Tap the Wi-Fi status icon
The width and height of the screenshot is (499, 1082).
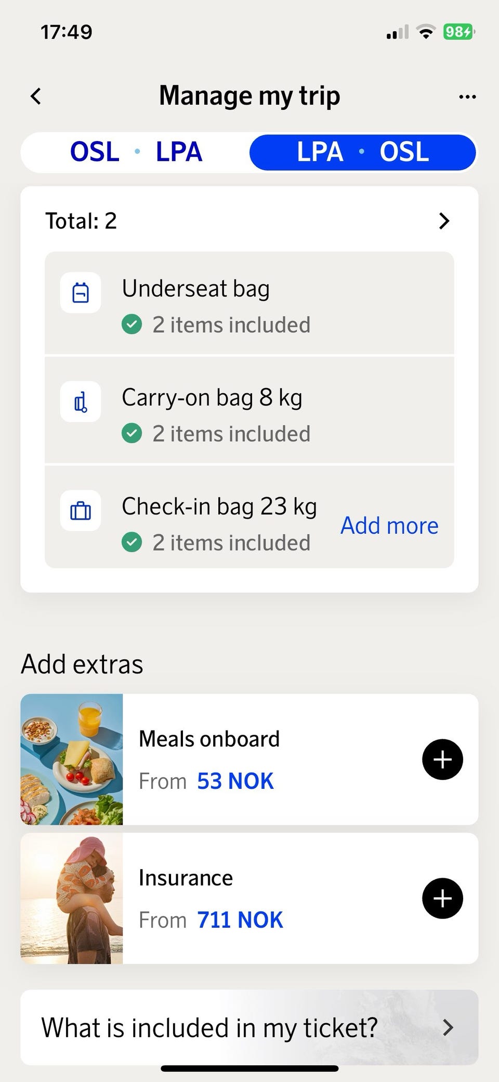[x=426, y=32]
